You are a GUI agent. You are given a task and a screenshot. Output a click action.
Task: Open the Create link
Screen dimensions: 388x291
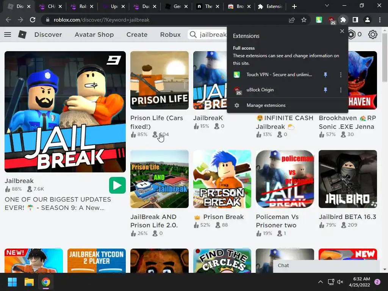[137, 34]
